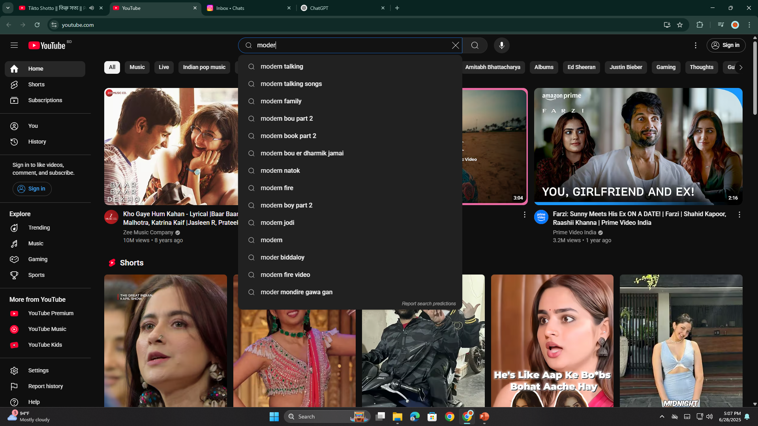Open Subscriptions in the sidebar

coord(45,100)
